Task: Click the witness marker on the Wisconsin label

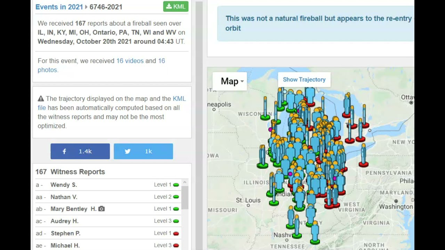Action: pyautogui.click(x=265, y=108)
